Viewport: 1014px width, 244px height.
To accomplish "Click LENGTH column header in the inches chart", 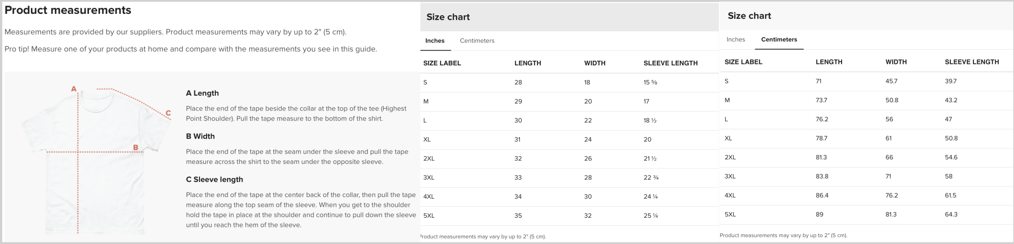I will [x=528, y=63].
